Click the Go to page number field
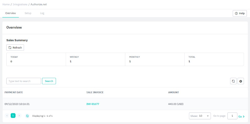250x124 pixels. pos(232,116)
